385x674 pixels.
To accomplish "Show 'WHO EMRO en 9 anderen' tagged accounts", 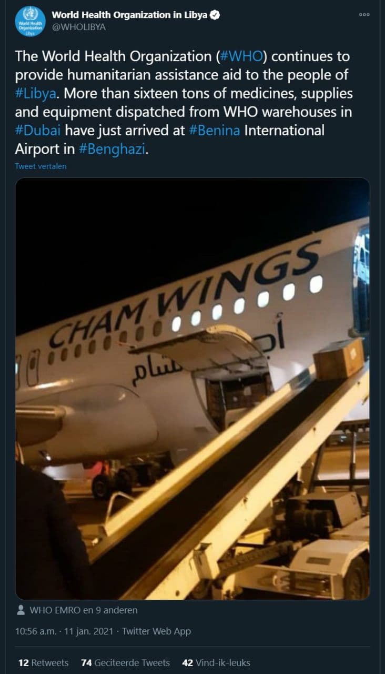I will click(84, 610).
